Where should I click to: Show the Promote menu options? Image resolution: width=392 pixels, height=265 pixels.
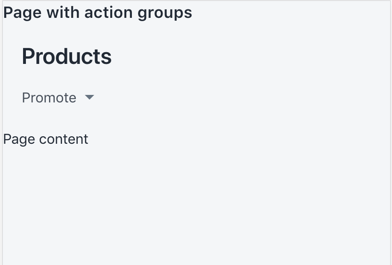58,98
